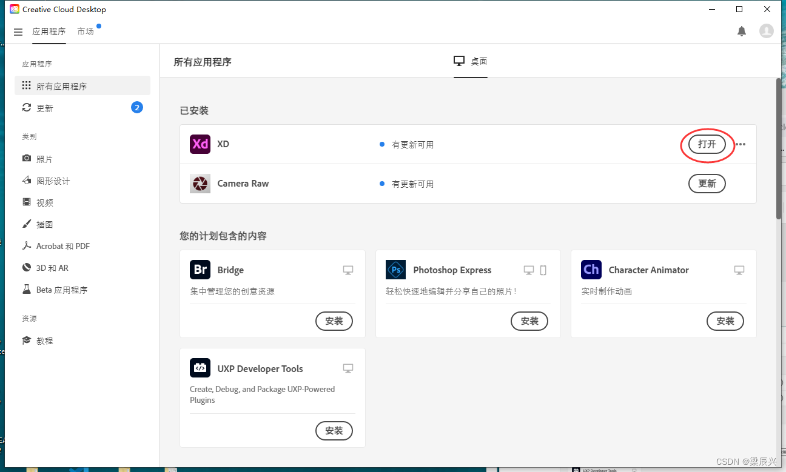786x472 pixels.
Task: Click the UXP Developer Tools icon
Action: click(x=200, y=368)
